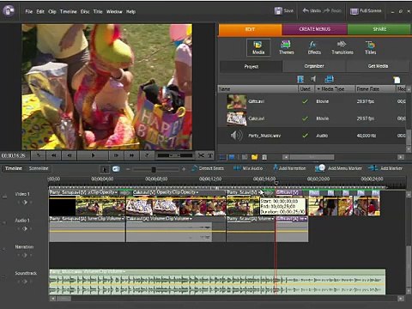Click the shuttle slider in monitor
Screen dimensions: 412x309
[x=175, y=155]
